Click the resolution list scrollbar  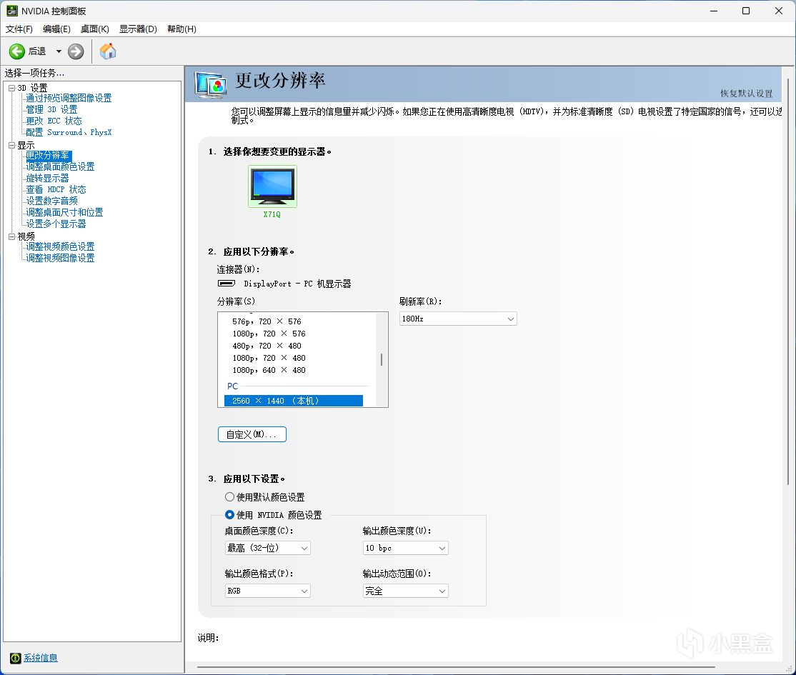point(382,359)
